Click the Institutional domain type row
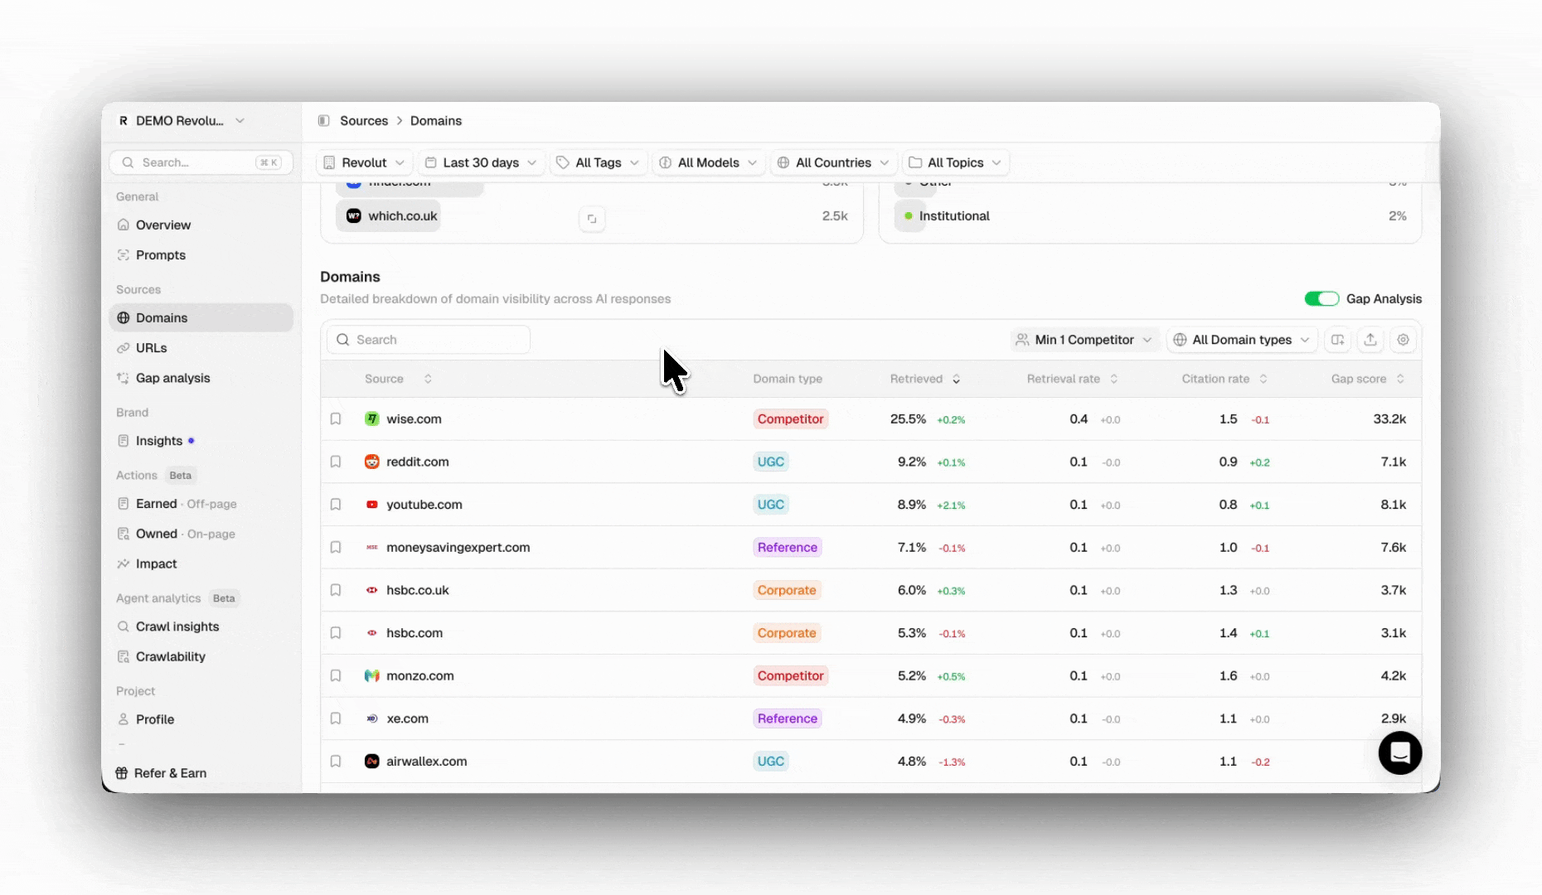The width and height of the screenshot is (1542, 895). (1150, 216)
